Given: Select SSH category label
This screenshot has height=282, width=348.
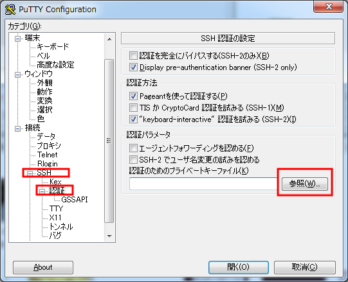Looking at the screenshot, I should 44,173.
